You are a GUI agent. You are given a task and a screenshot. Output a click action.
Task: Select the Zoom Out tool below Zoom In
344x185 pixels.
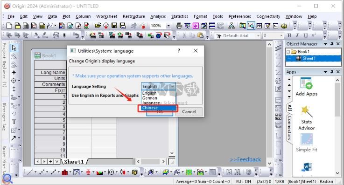tap(14, 64)
